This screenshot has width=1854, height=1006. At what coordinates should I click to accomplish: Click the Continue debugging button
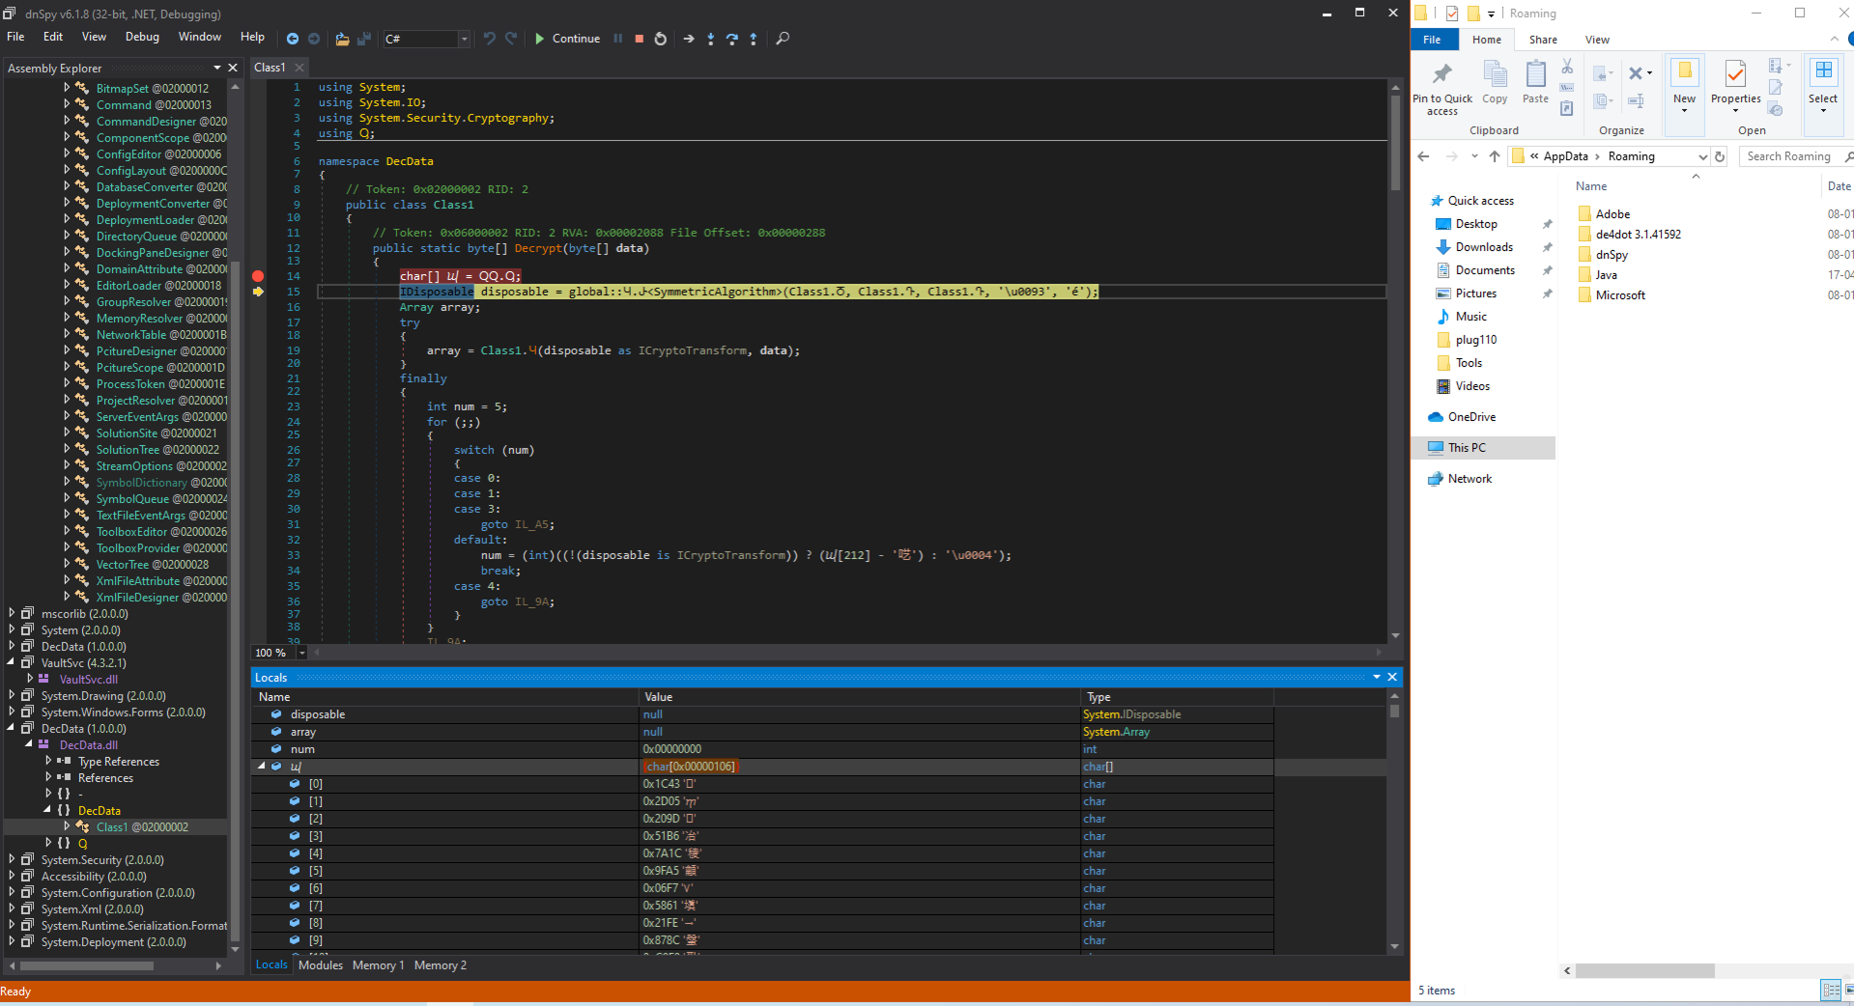pyautogui.click(x=567, y=39)
